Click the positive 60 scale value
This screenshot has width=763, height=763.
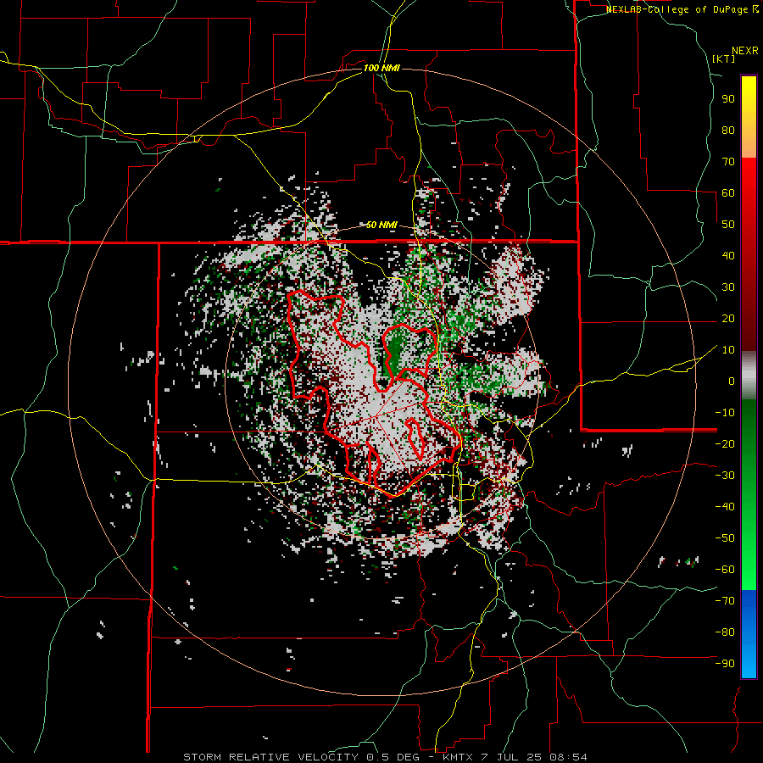728,192
